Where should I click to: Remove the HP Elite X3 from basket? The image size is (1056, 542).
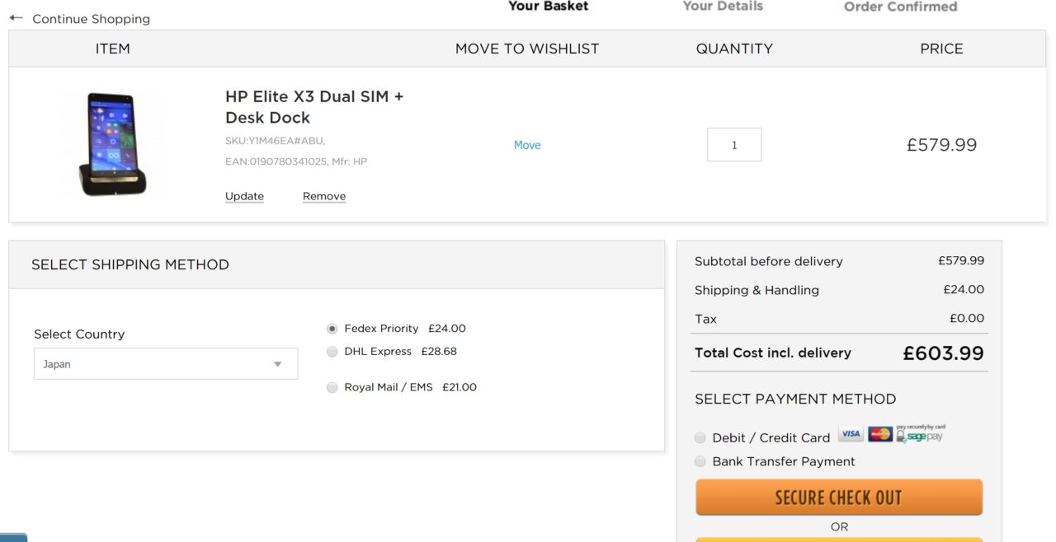click(x=324, y=196)
